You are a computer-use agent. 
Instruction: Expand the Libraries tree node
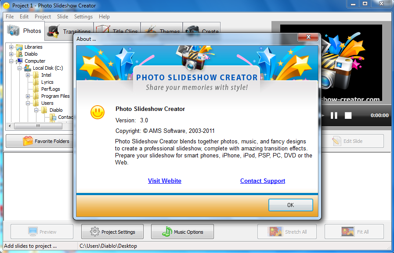[11, 47]
